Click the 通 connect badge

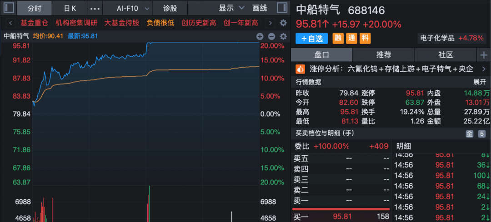(351, 39)
